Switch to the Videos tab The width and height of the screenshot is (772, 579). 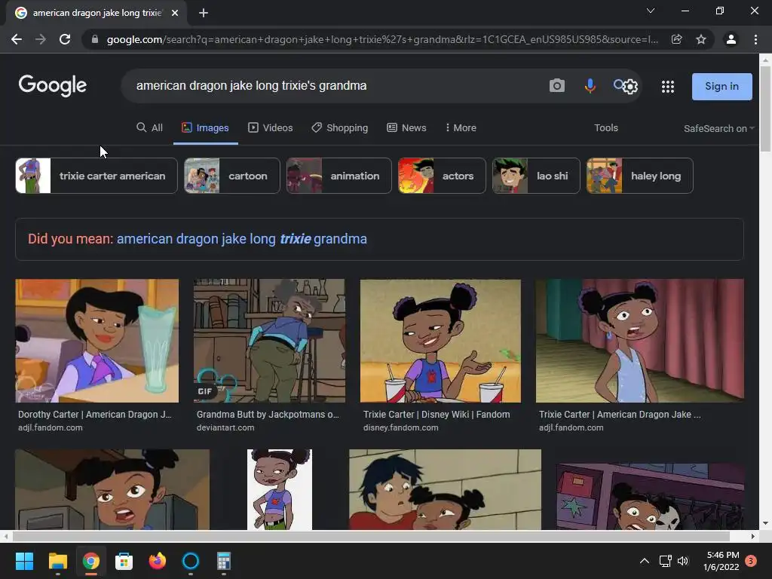[271, 128]
